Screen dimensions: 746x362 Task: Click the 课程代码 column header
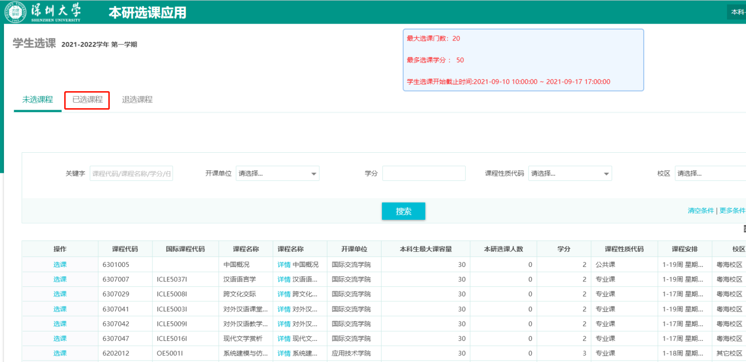point(125,249)
